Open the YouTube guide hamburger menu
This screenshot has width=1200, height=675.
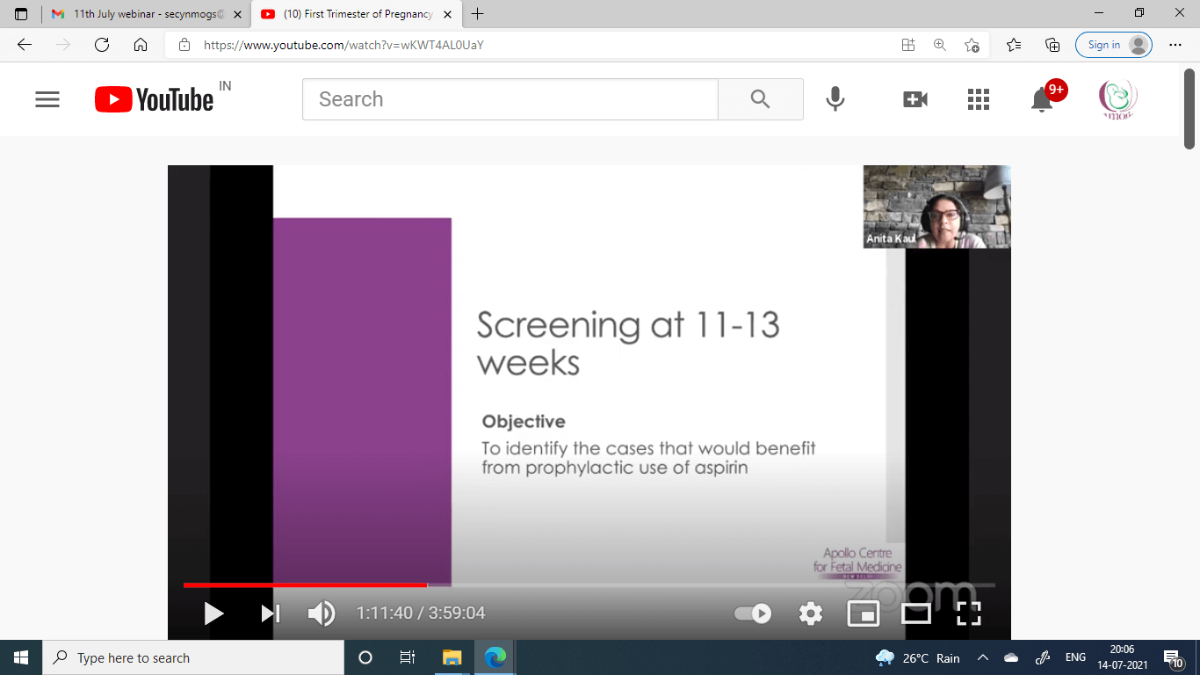(x=47, y=99)
